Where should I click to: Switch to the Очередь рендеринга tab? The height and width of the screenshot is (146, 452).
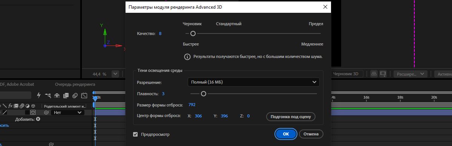(x=75, y=84)
